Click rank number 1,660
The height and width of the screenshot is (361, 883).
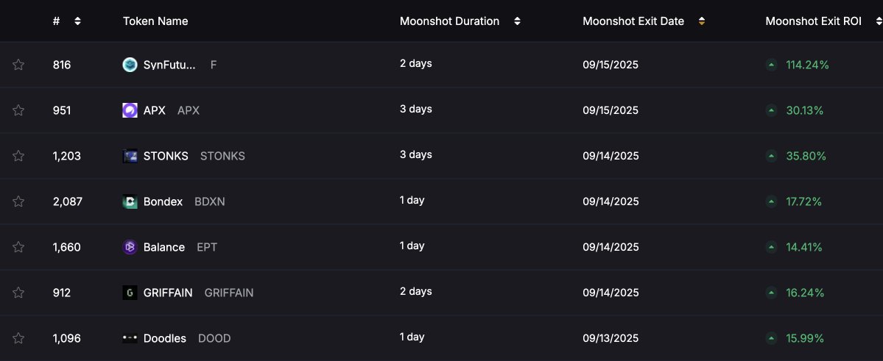[66, 247]
